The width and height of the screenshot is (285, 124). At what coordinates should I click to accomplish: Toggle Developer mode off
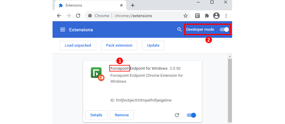pos(224,30)
